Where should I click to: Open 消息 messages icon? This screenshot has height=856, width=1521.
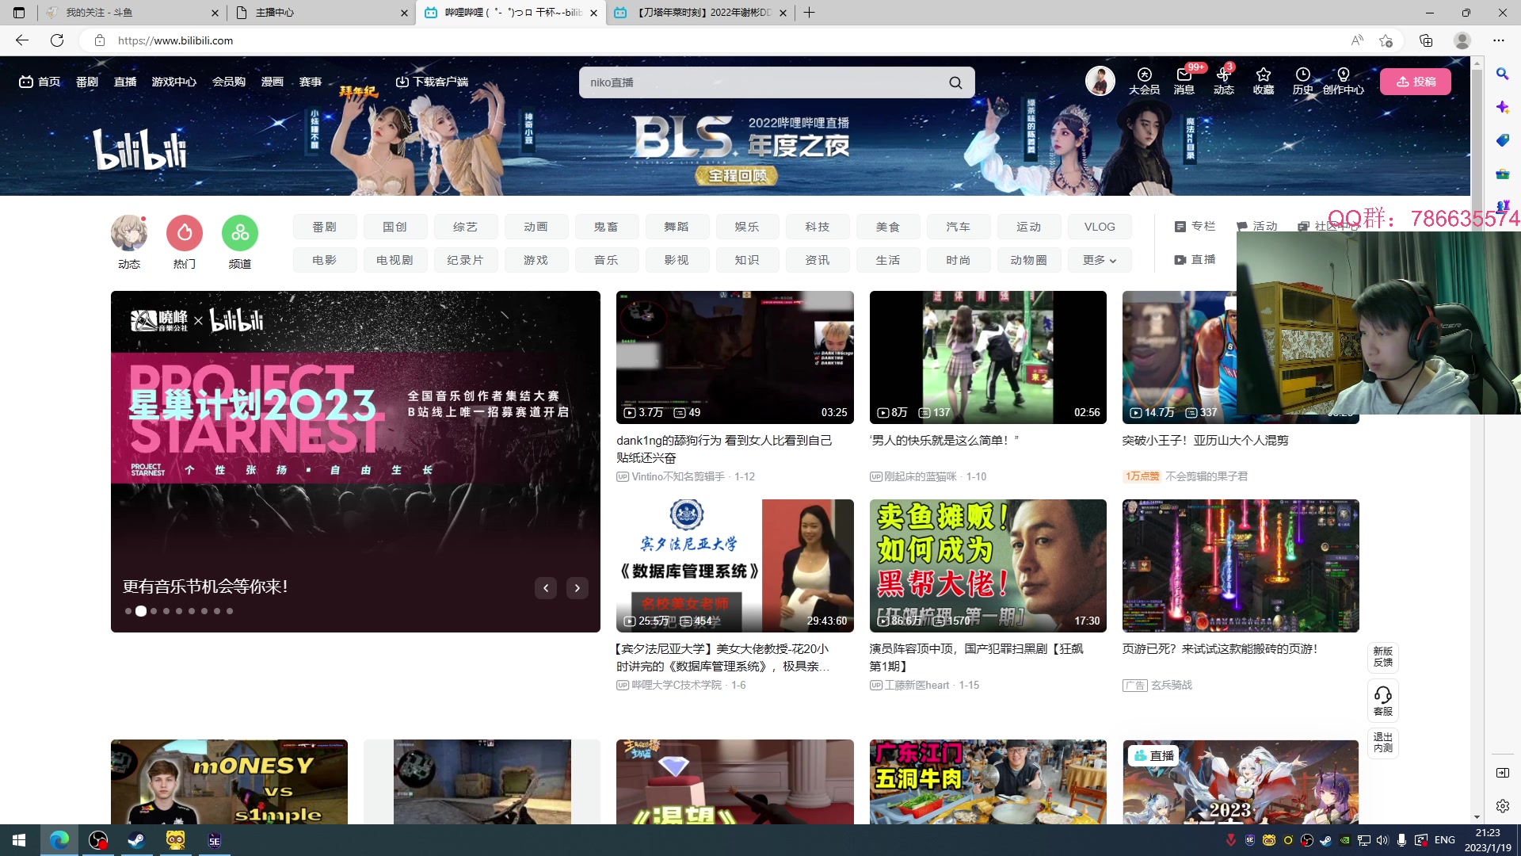click(x=1184, y=81)
